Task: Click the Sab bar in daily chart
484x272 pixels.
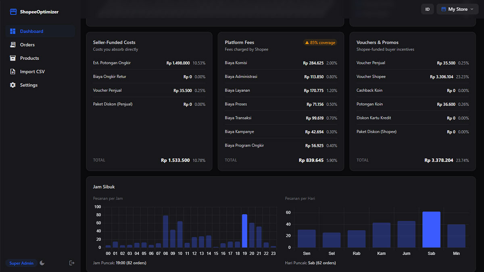Action: point(431,230)
